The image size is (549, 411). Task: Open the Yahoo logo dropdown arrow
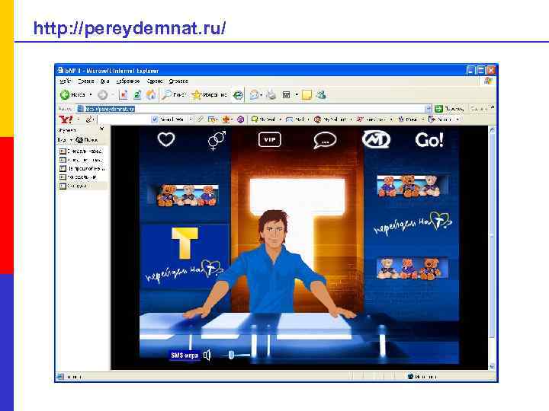pyautogui.click(x=78, y=119)
